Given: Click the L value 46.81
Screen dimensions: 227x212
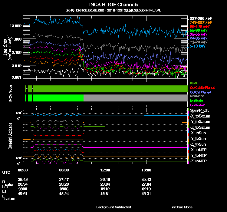Looking at the screenshot, I should tap(105, 194).
